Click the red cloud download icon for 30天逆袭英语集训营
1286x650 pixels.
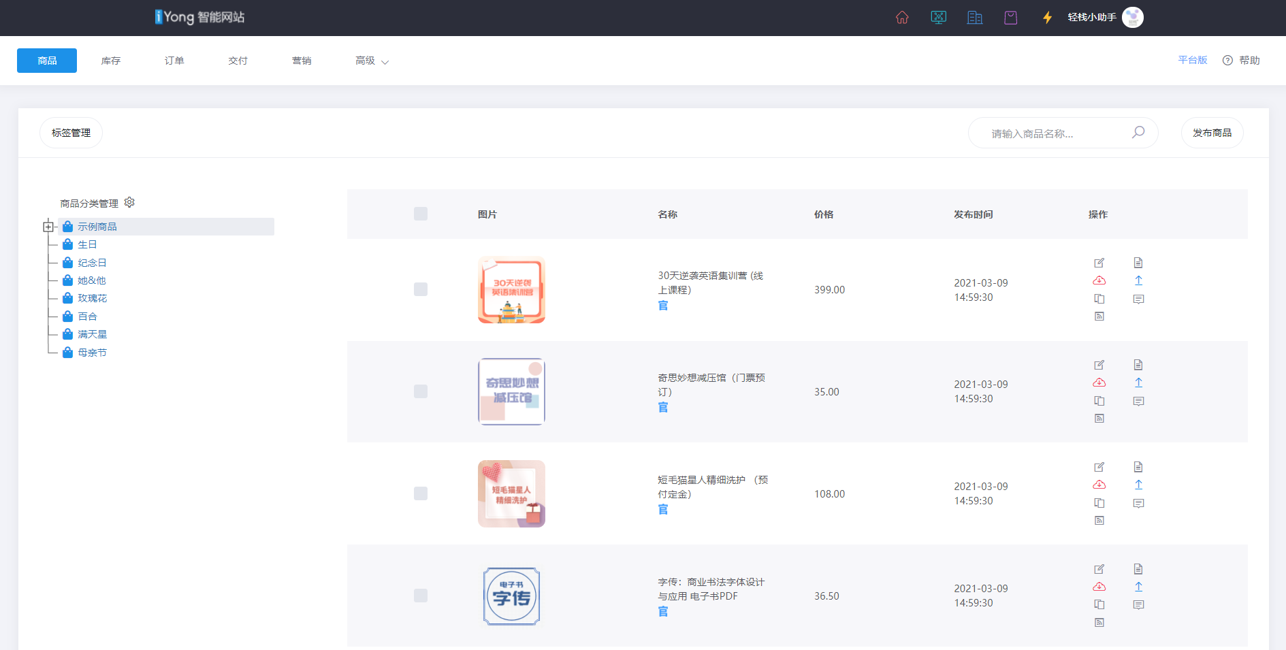pyautogui.click(x=1099, y=280)
